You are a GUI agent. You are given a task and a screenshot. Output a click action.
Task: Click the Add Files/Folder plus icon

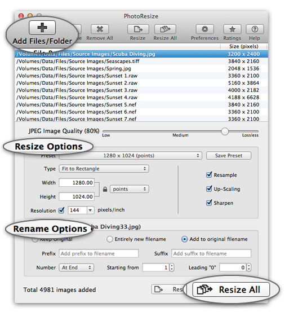[42, 28]
